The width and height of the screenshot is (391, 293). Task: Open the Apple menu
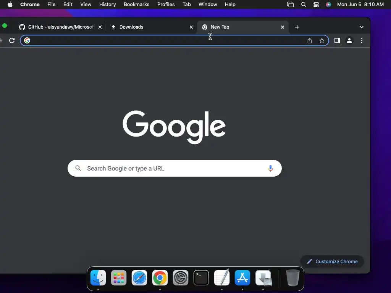click(10, 5)
